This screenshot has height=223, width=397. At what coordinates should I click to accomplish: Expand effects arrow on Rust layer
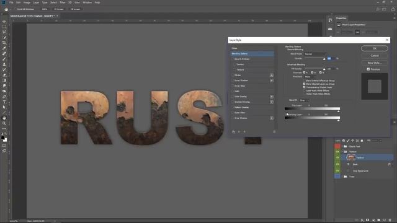point(393,164)
